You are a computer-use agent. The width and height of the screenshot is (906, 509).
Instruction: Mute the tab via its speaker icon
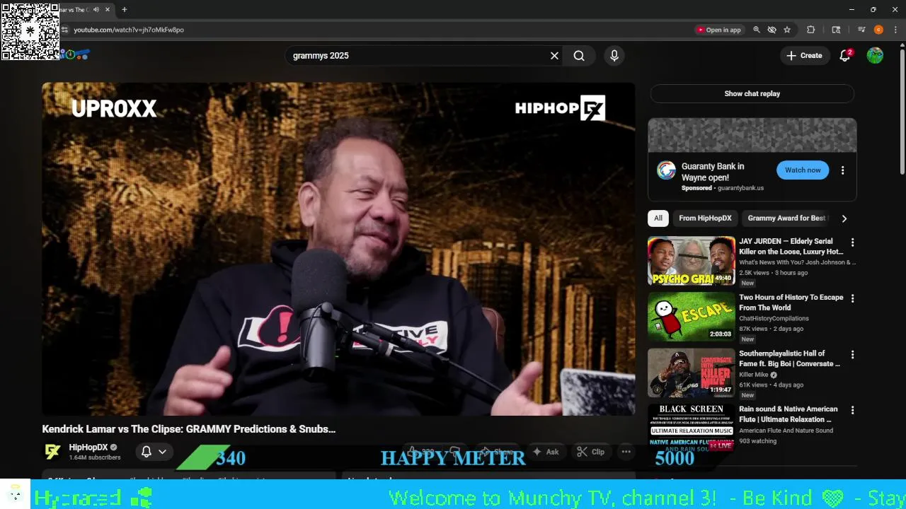tap(96, 10)
